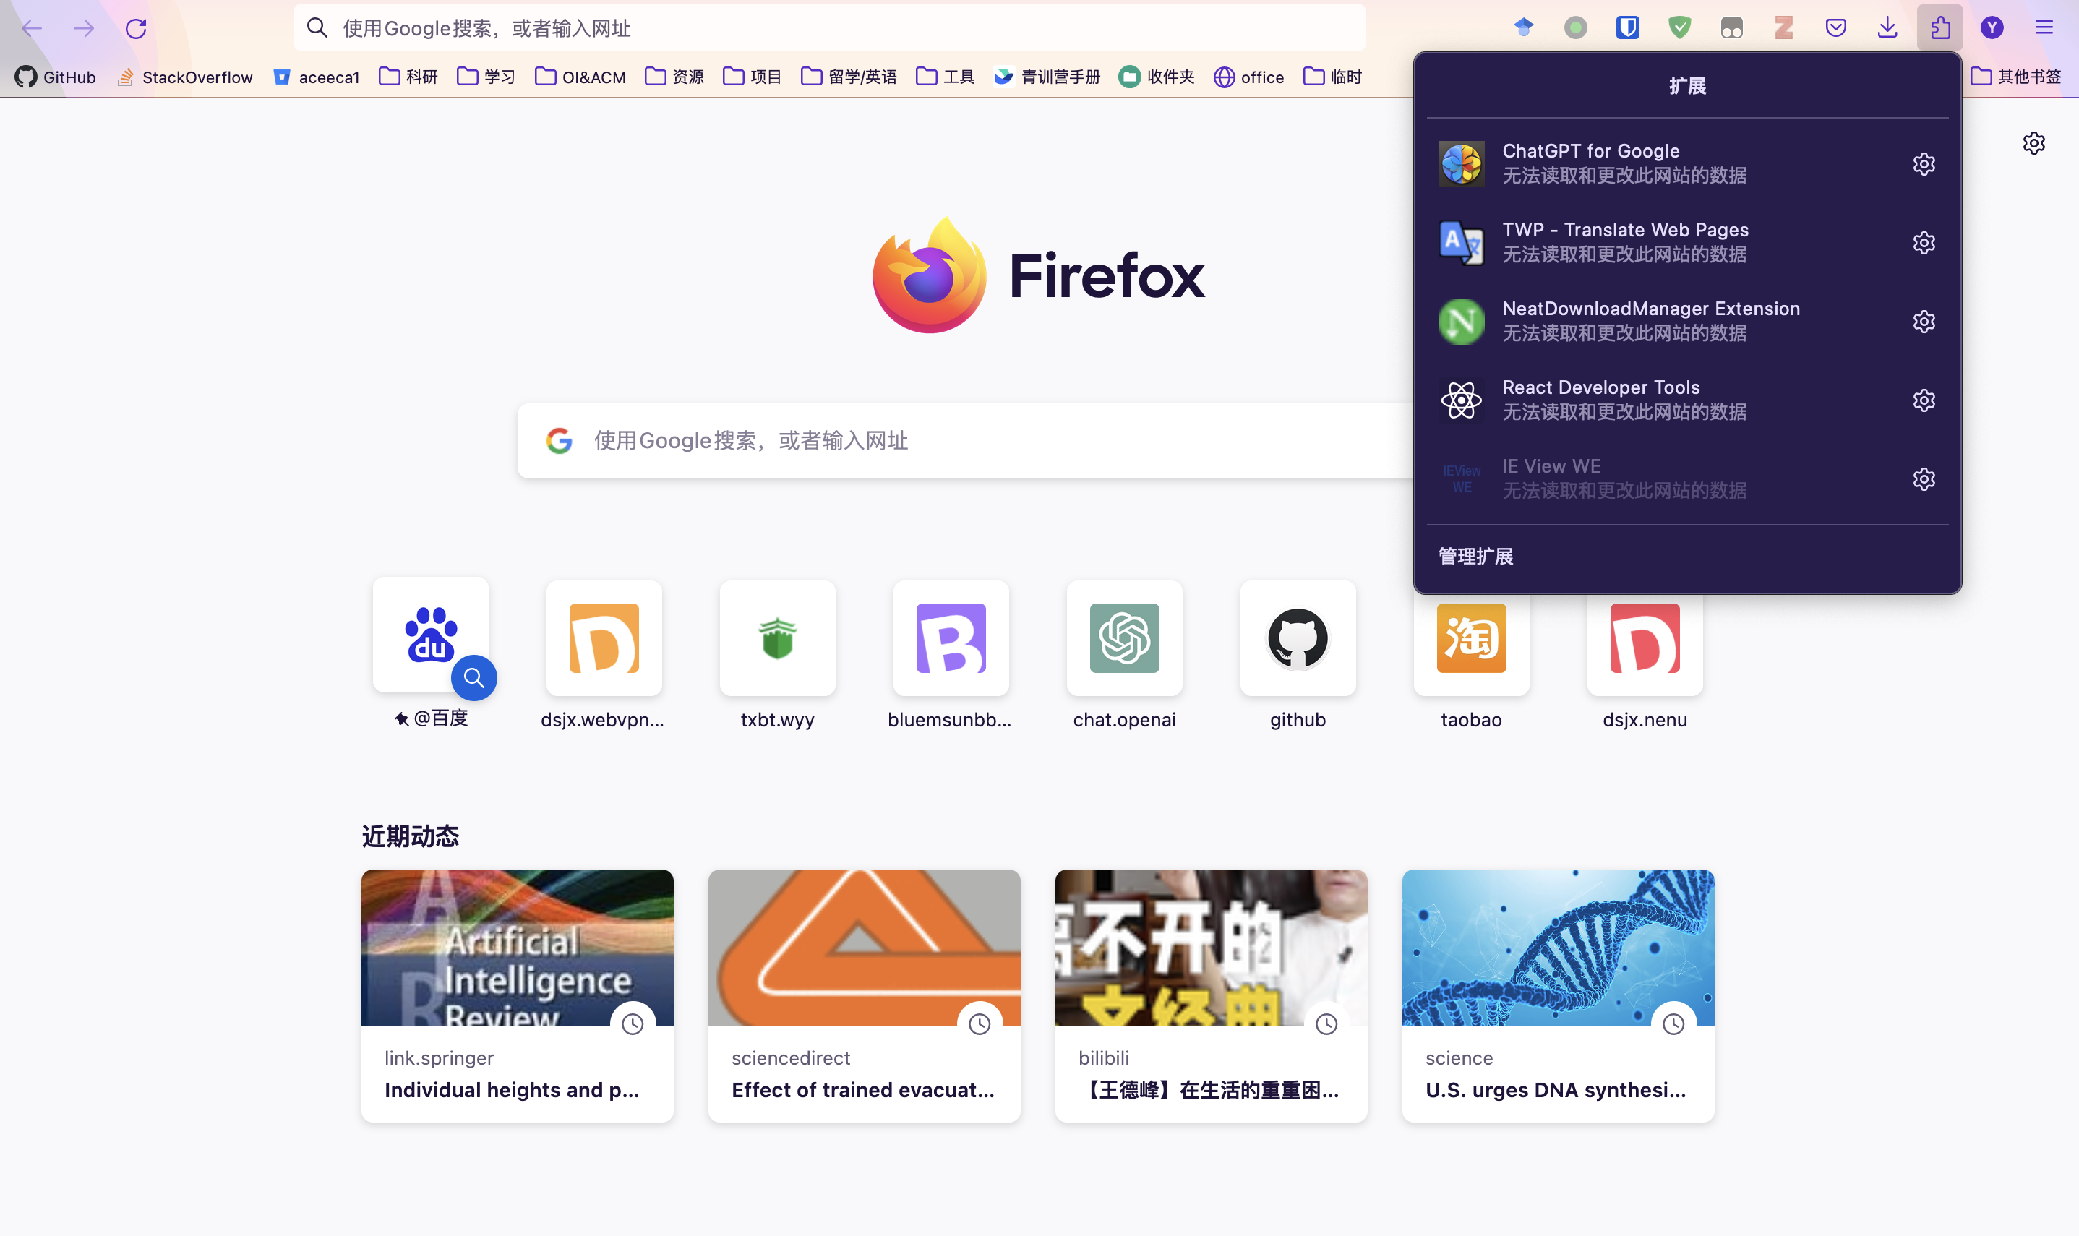Select NeatDownloadManager Extension entry
The height and width of the screenshot is (1236, 2079).
coord(1649,321)
